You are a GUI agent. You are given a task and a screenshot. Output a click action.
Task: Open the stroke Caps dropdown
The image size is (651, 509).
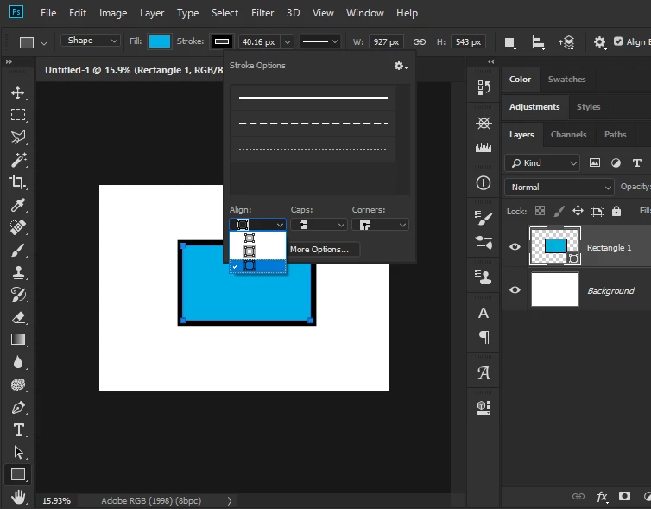[x=319, y=225]
